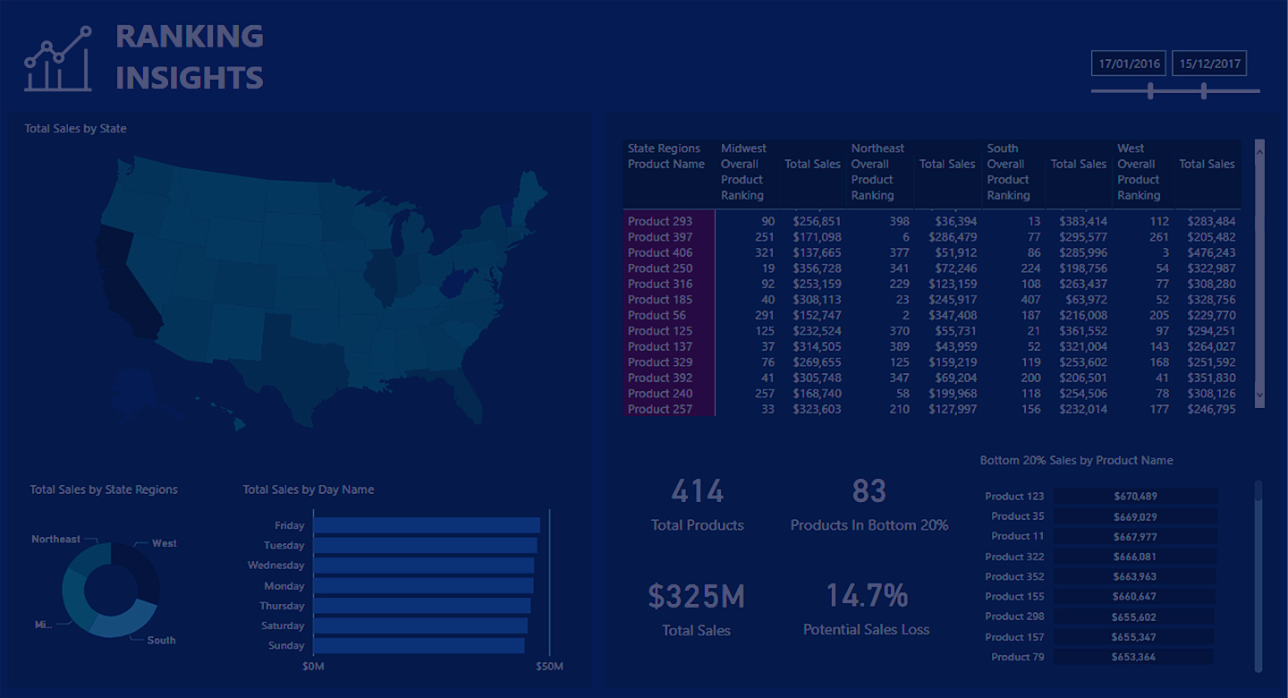Screen dimensions: 1288x698
Task: Select the Product 293 row label
Action: [x=660, y=221]
